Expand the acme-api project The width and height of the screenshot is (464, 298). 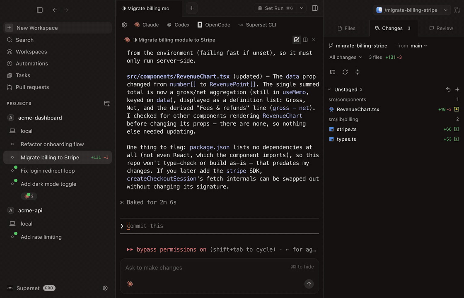(x=58, y=211)
